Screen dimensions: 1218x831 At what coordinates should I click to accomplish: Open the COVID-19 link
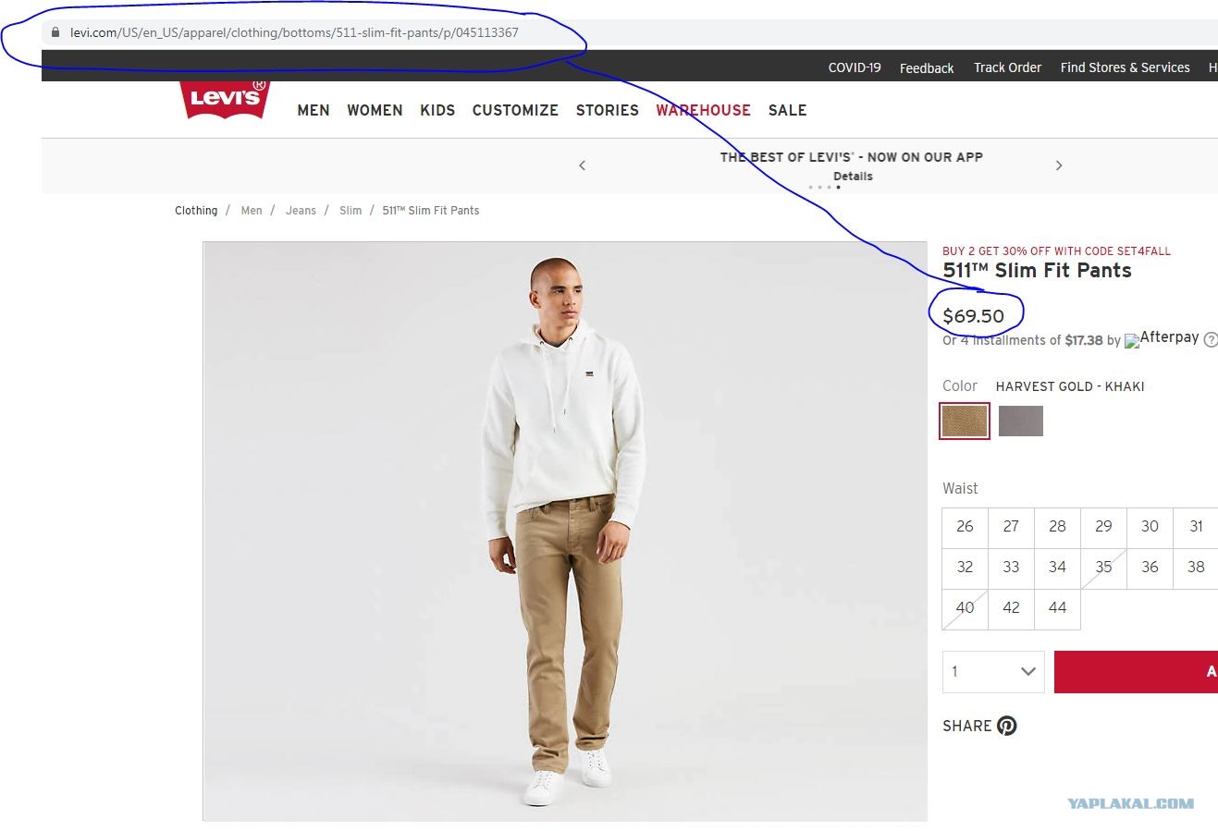pos(855,67)
